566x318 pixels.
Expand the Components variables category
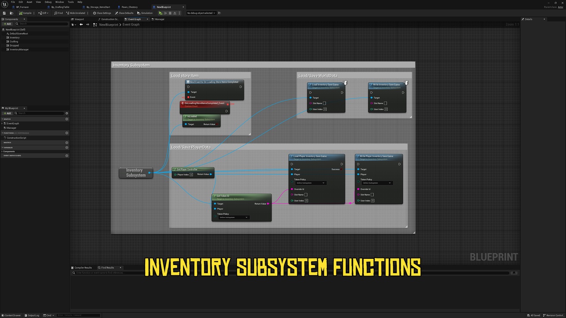pos(2,151)
